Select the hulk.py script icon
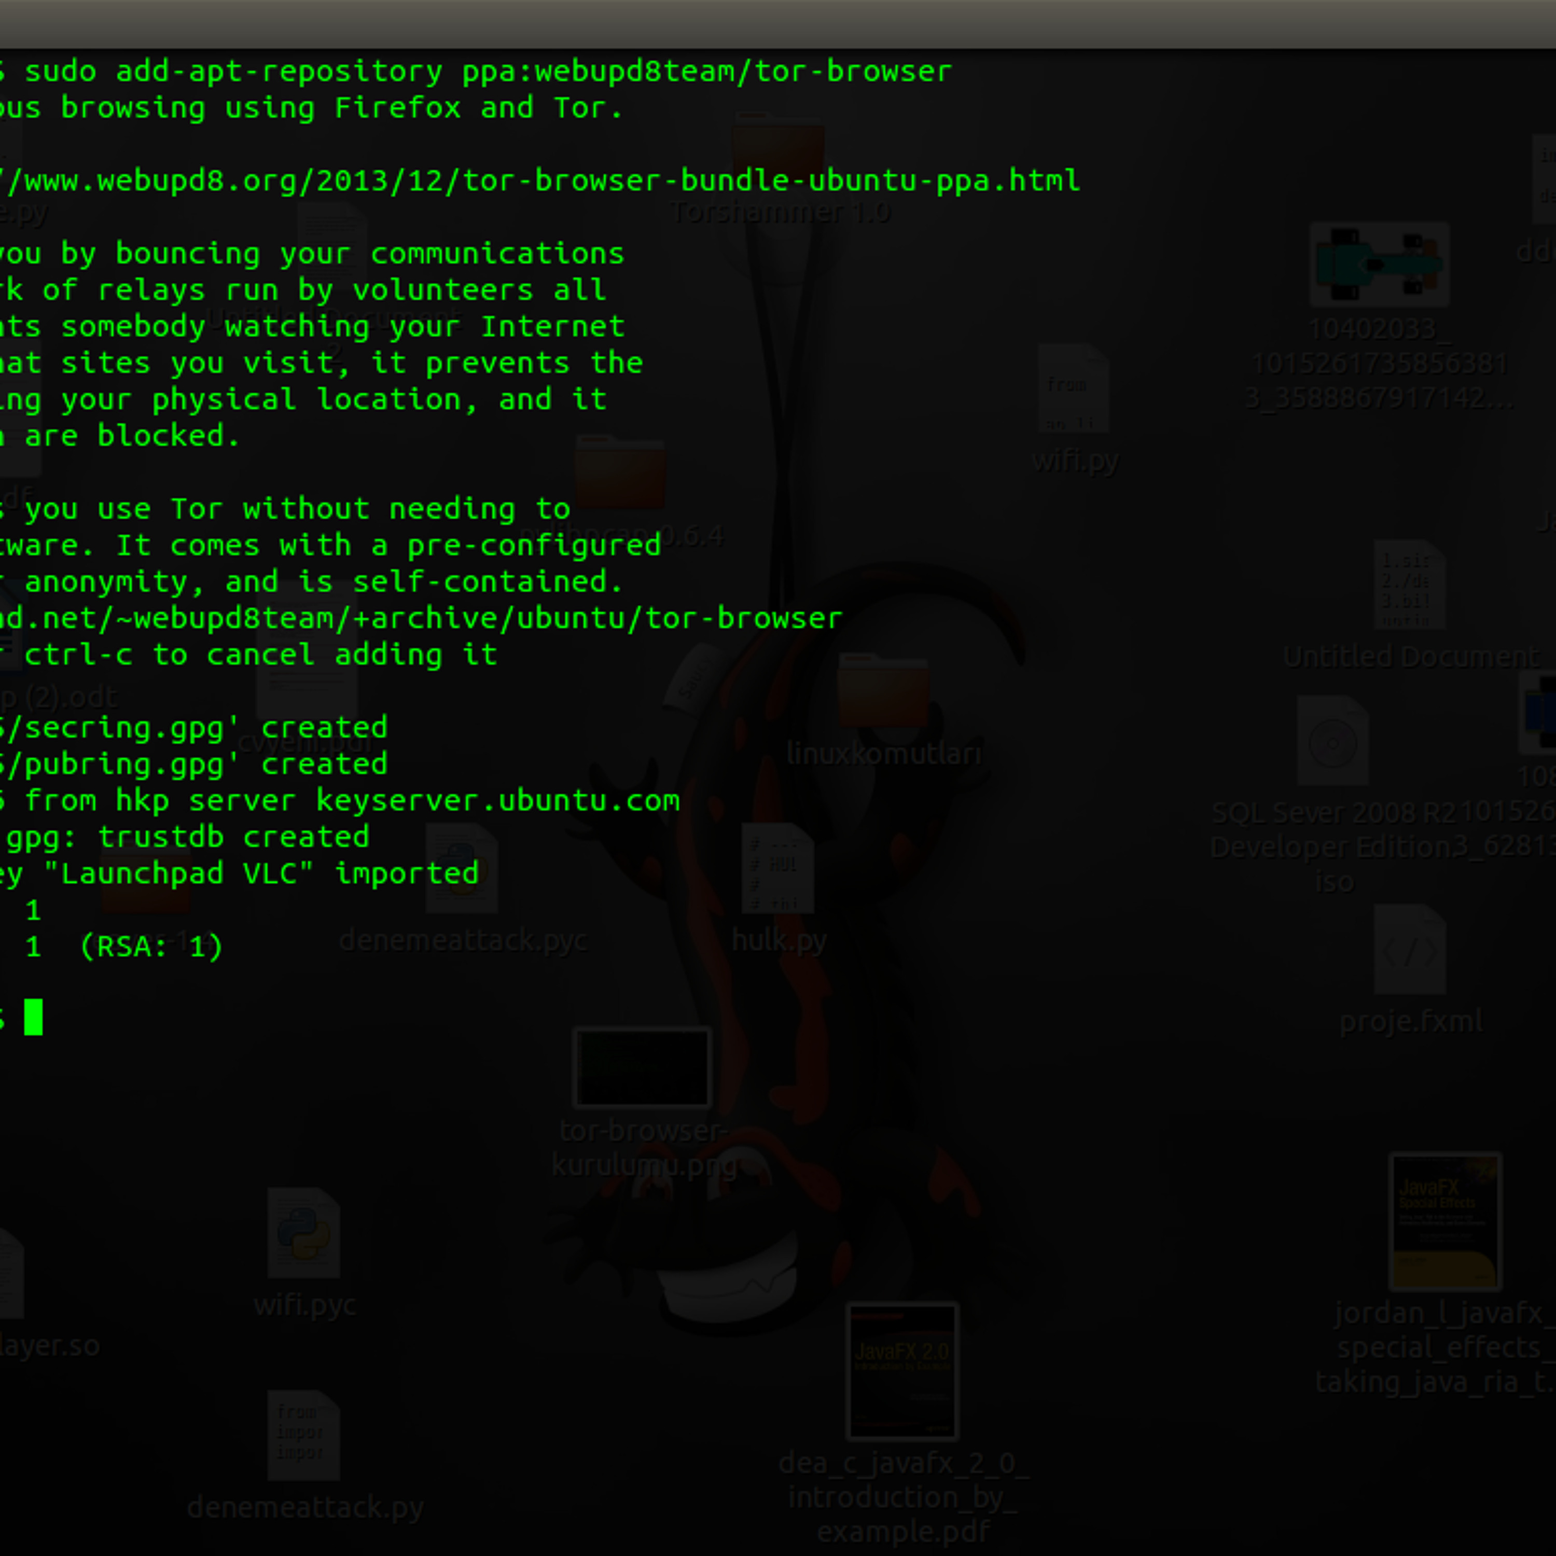Viewport: 1556px width, 1556px height. coord(778,868)
